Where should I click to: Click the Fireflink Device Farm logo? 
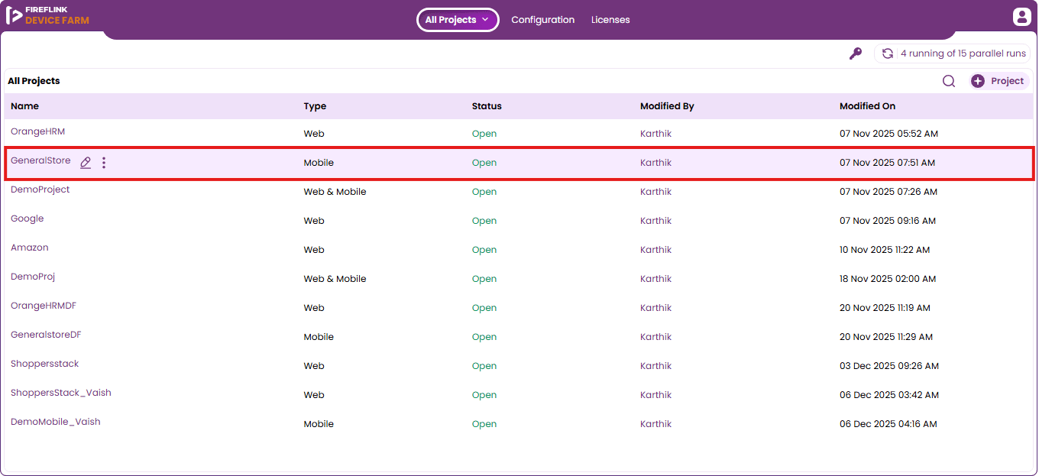pos(47,15)
